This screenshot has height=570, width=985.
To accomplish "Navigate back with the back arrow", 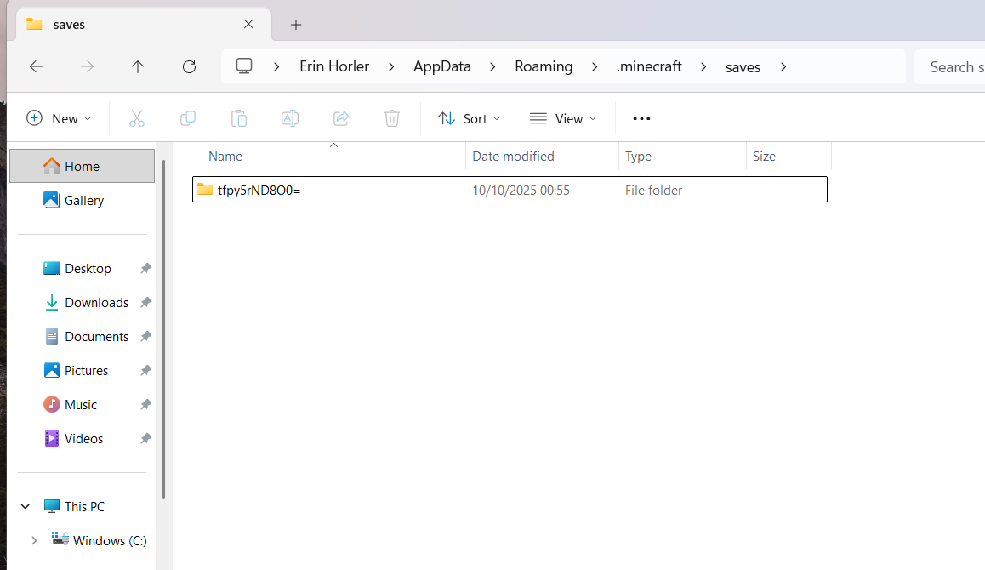I will [x=36, y=66].
